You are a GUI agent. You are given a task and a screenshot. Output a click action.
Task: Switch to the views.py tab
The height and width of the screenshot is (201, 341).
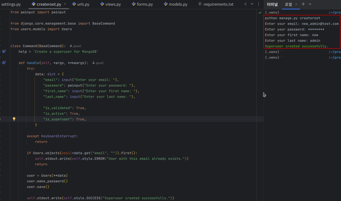pyautogui.click(x=111, y=4)
